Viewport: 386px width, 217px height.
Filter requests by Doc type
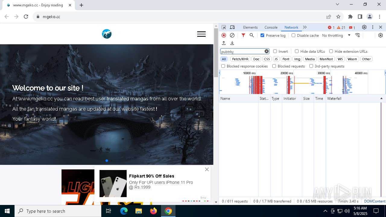(256, 59)
